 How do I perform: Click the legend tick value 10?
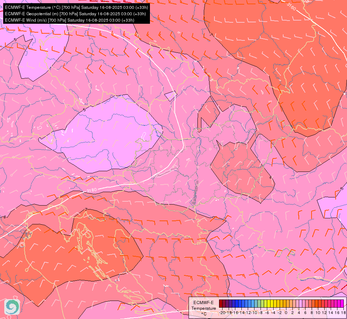(318, 313)
